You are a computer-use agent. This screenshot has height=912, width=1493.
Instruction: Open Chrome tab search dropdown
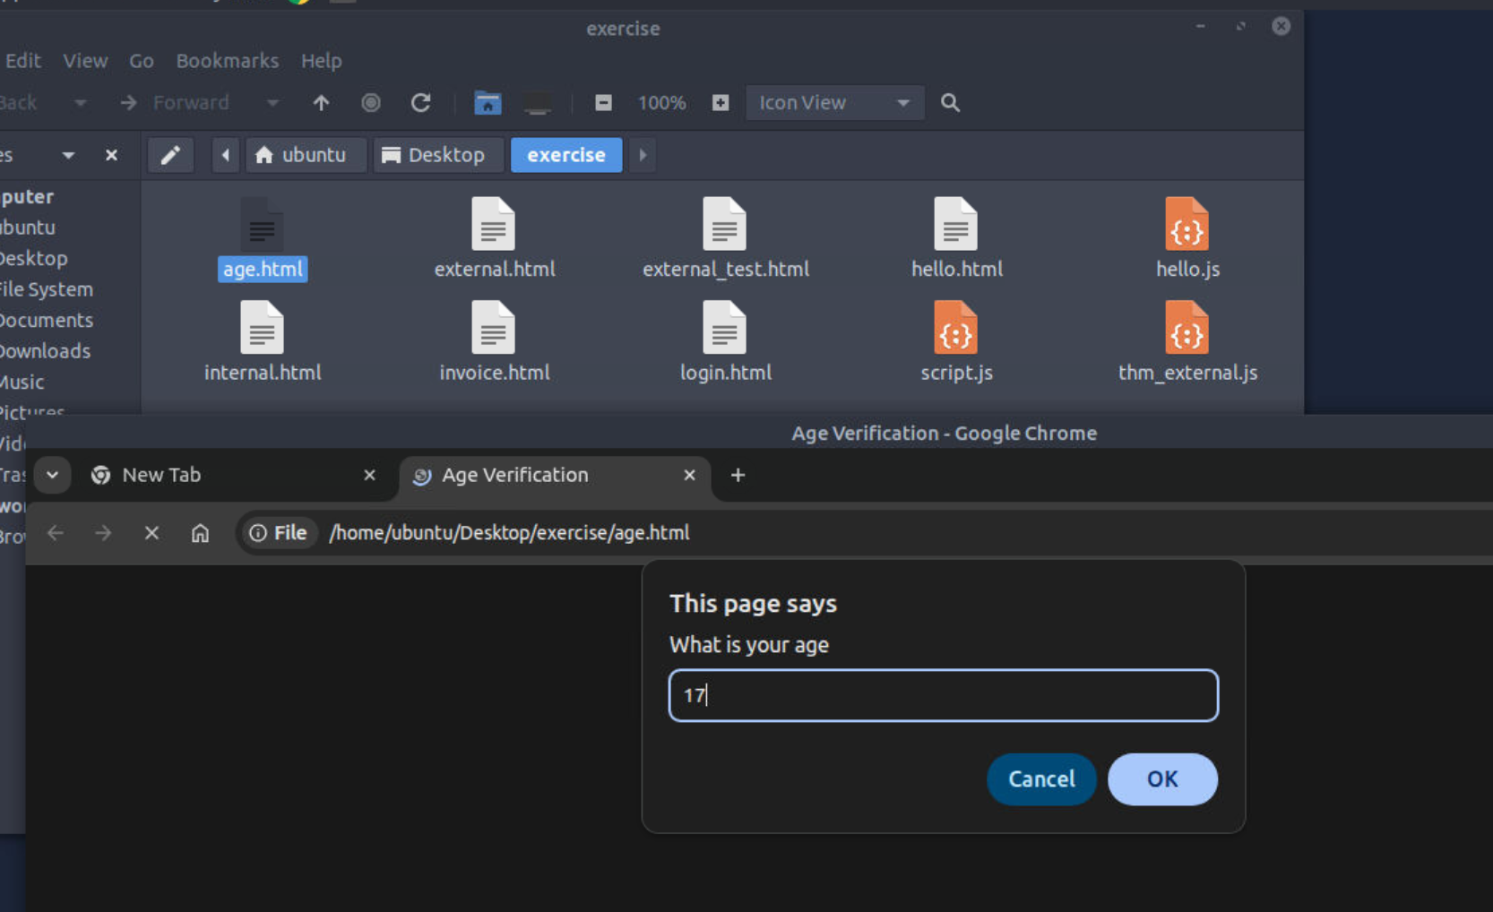(x=52, y=476)
